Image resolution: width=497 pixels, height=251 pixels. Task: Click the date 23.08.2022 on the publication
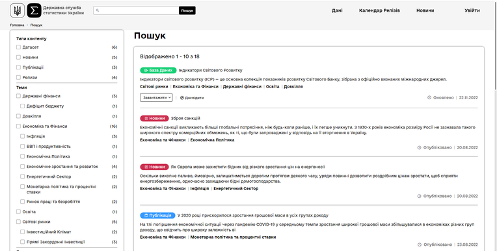[467, 245]
